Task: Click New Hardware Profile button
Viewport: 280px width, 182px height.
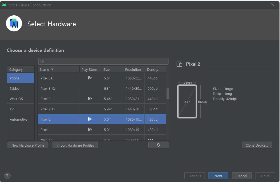Action: coord(28,145)
